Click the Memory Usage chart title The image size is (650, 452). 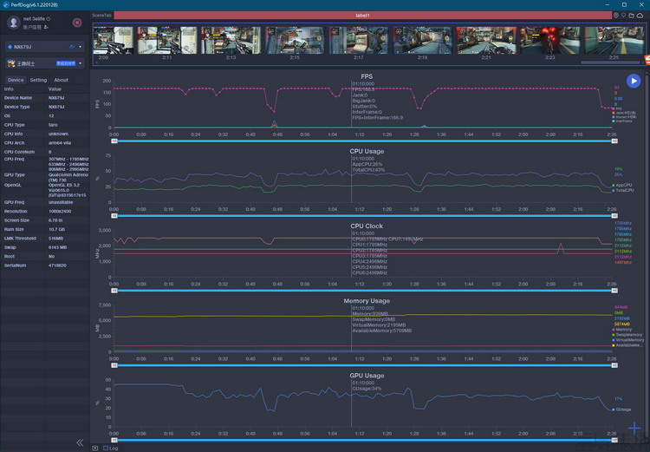coord(367,300)
